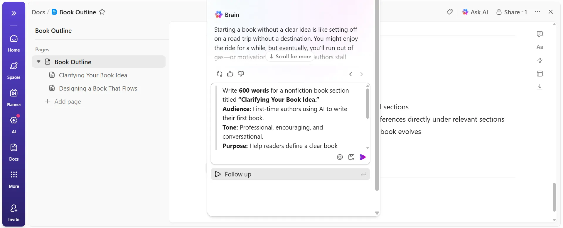563x228 pixels.
Task: Click the Book Outline sidebar heading
Action: coord(53,30)
